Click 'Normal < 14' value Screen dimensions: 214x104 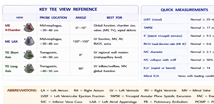[200, 68]
